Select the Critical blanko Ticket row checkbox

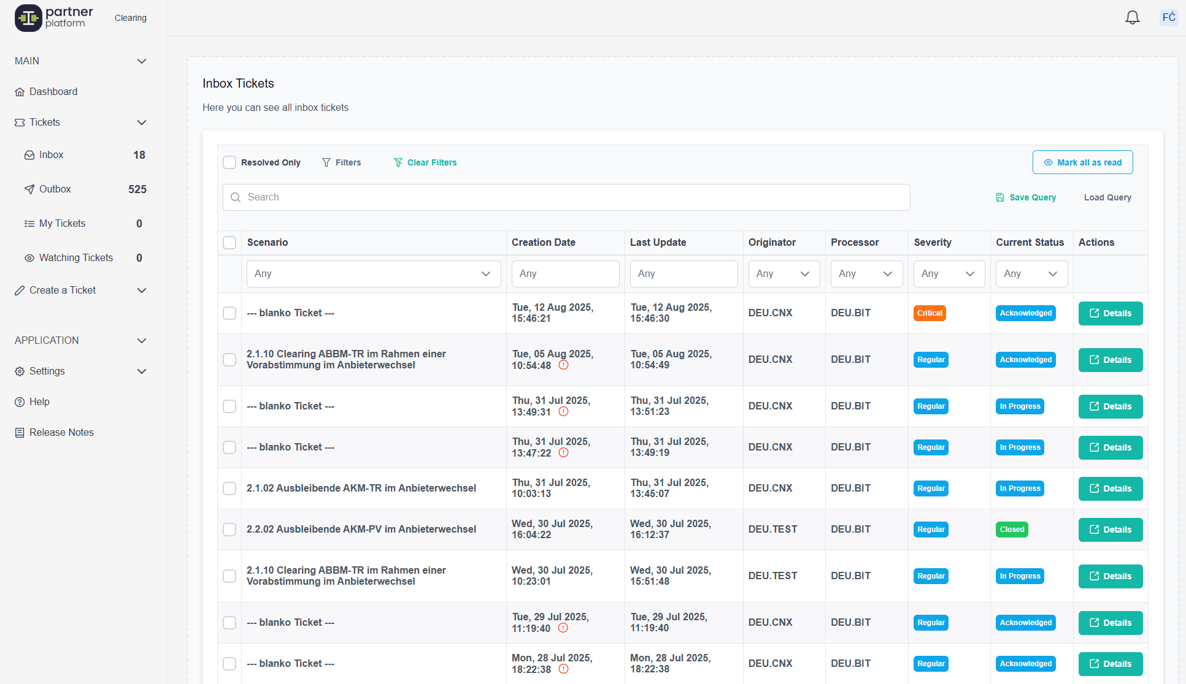[229, 313]
